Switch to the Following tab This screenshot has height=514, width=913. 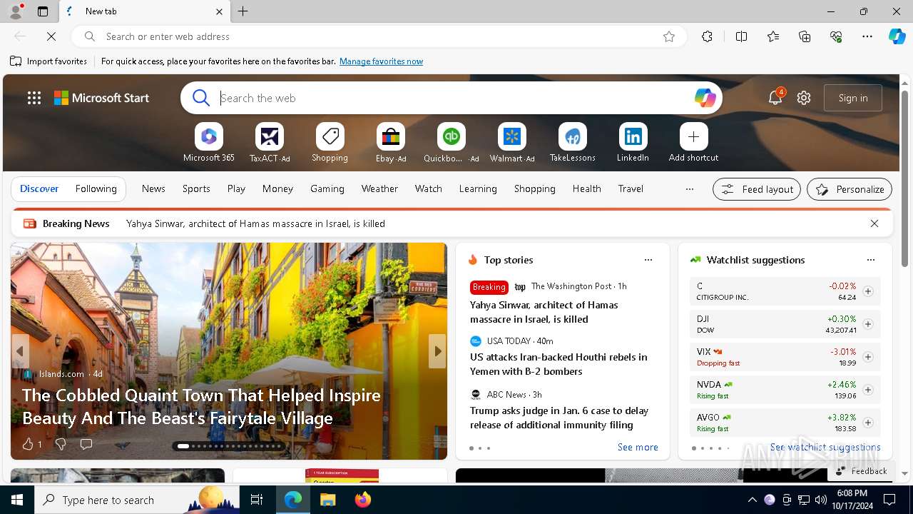96,189
